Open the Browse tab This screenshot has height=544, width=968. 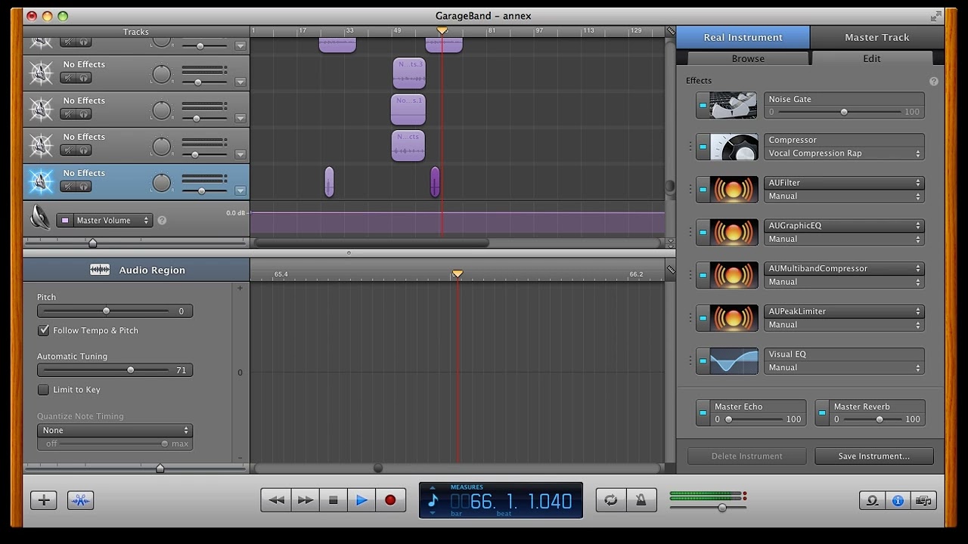coord(748,58)
